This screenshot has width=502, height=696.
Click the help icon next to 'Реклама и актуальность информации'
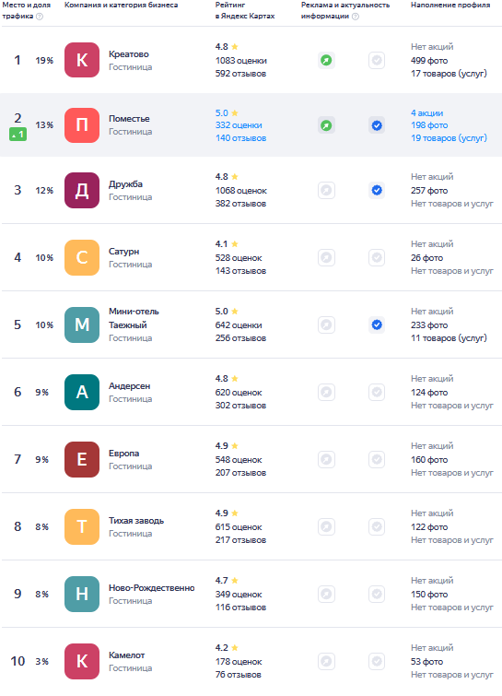(356, 17)
